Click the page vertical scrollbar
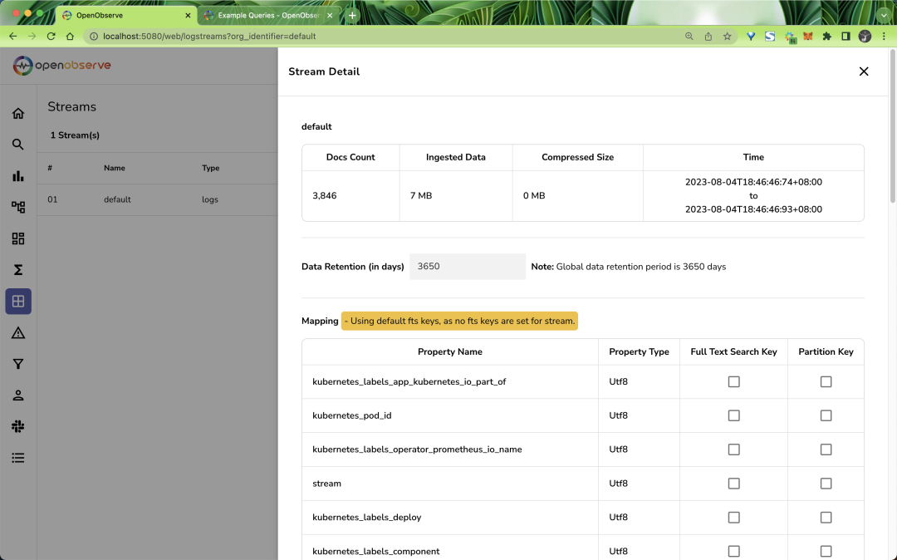 click(x=893, y=125)
